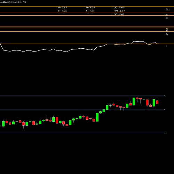Select the 'OL: 8.69' reading

click(x=119, y=15)
